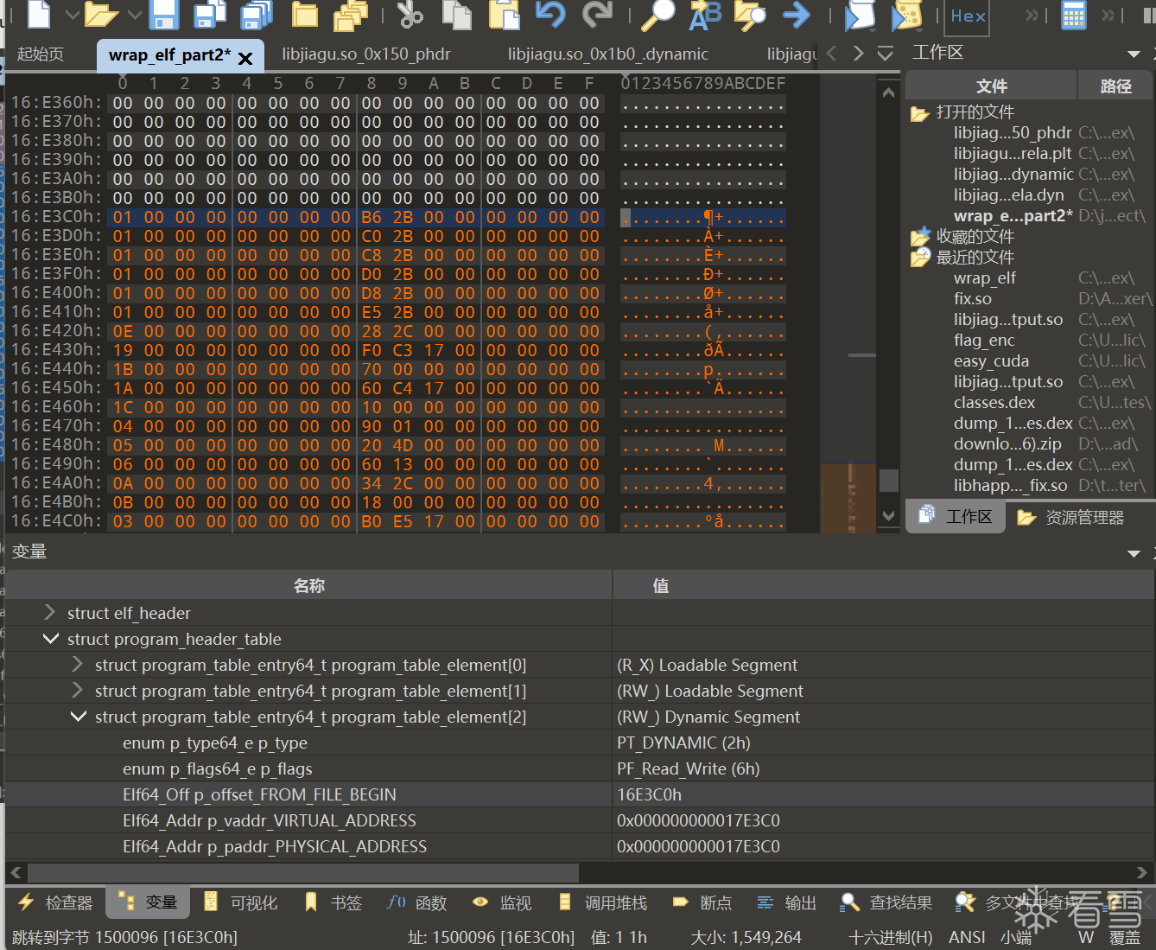Click the Run Template icon

(860, 15)
